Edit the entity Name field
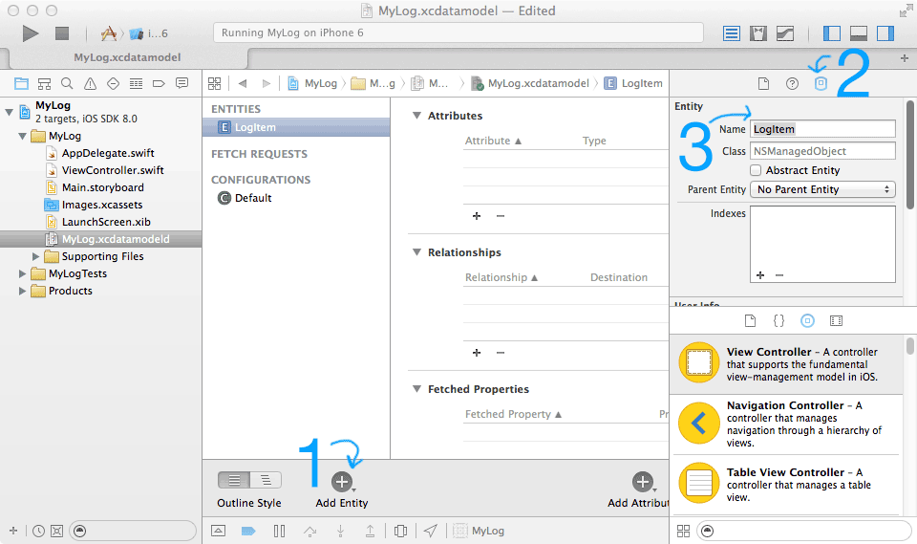 tap(822, 129)
